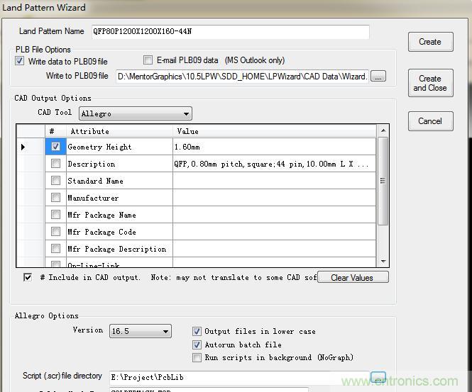
Task: Enable E-mail PLB09 data checkbox
Action: 148,60
